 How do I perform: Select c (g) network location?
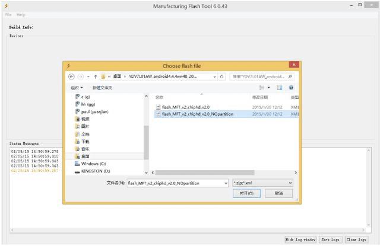(83, 97)
